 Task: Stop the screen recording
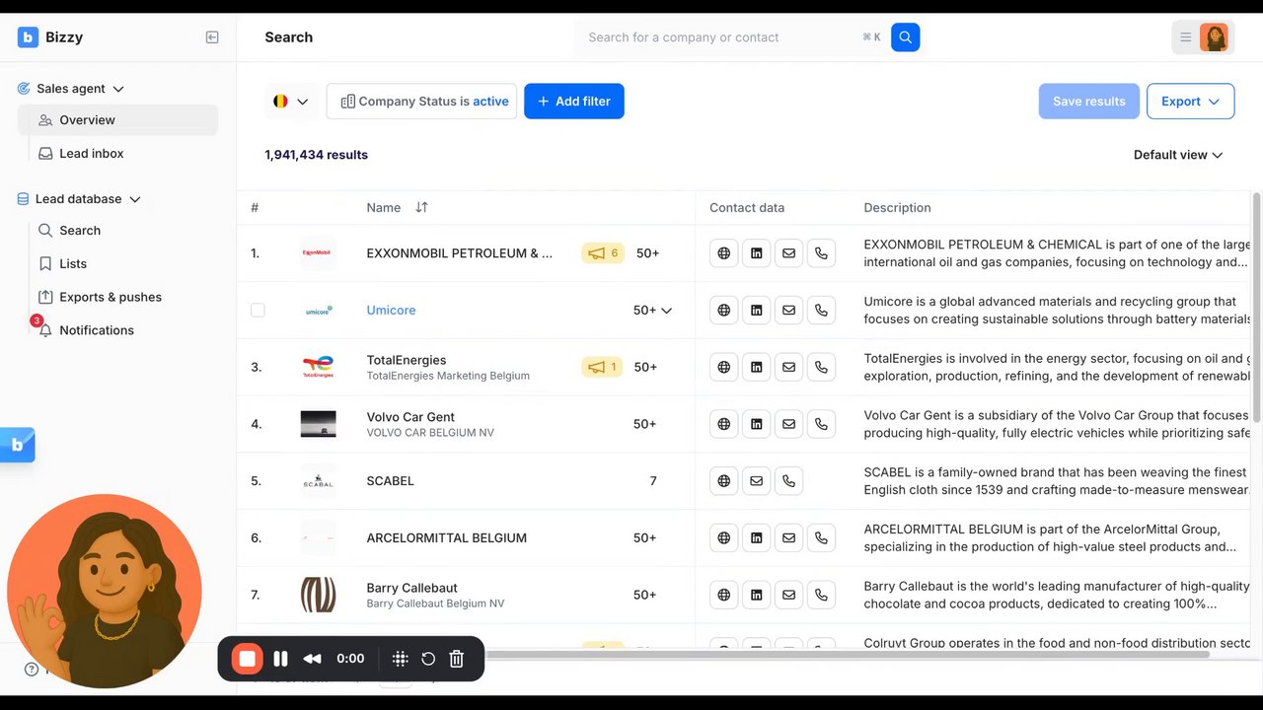(x=248, y=659)
